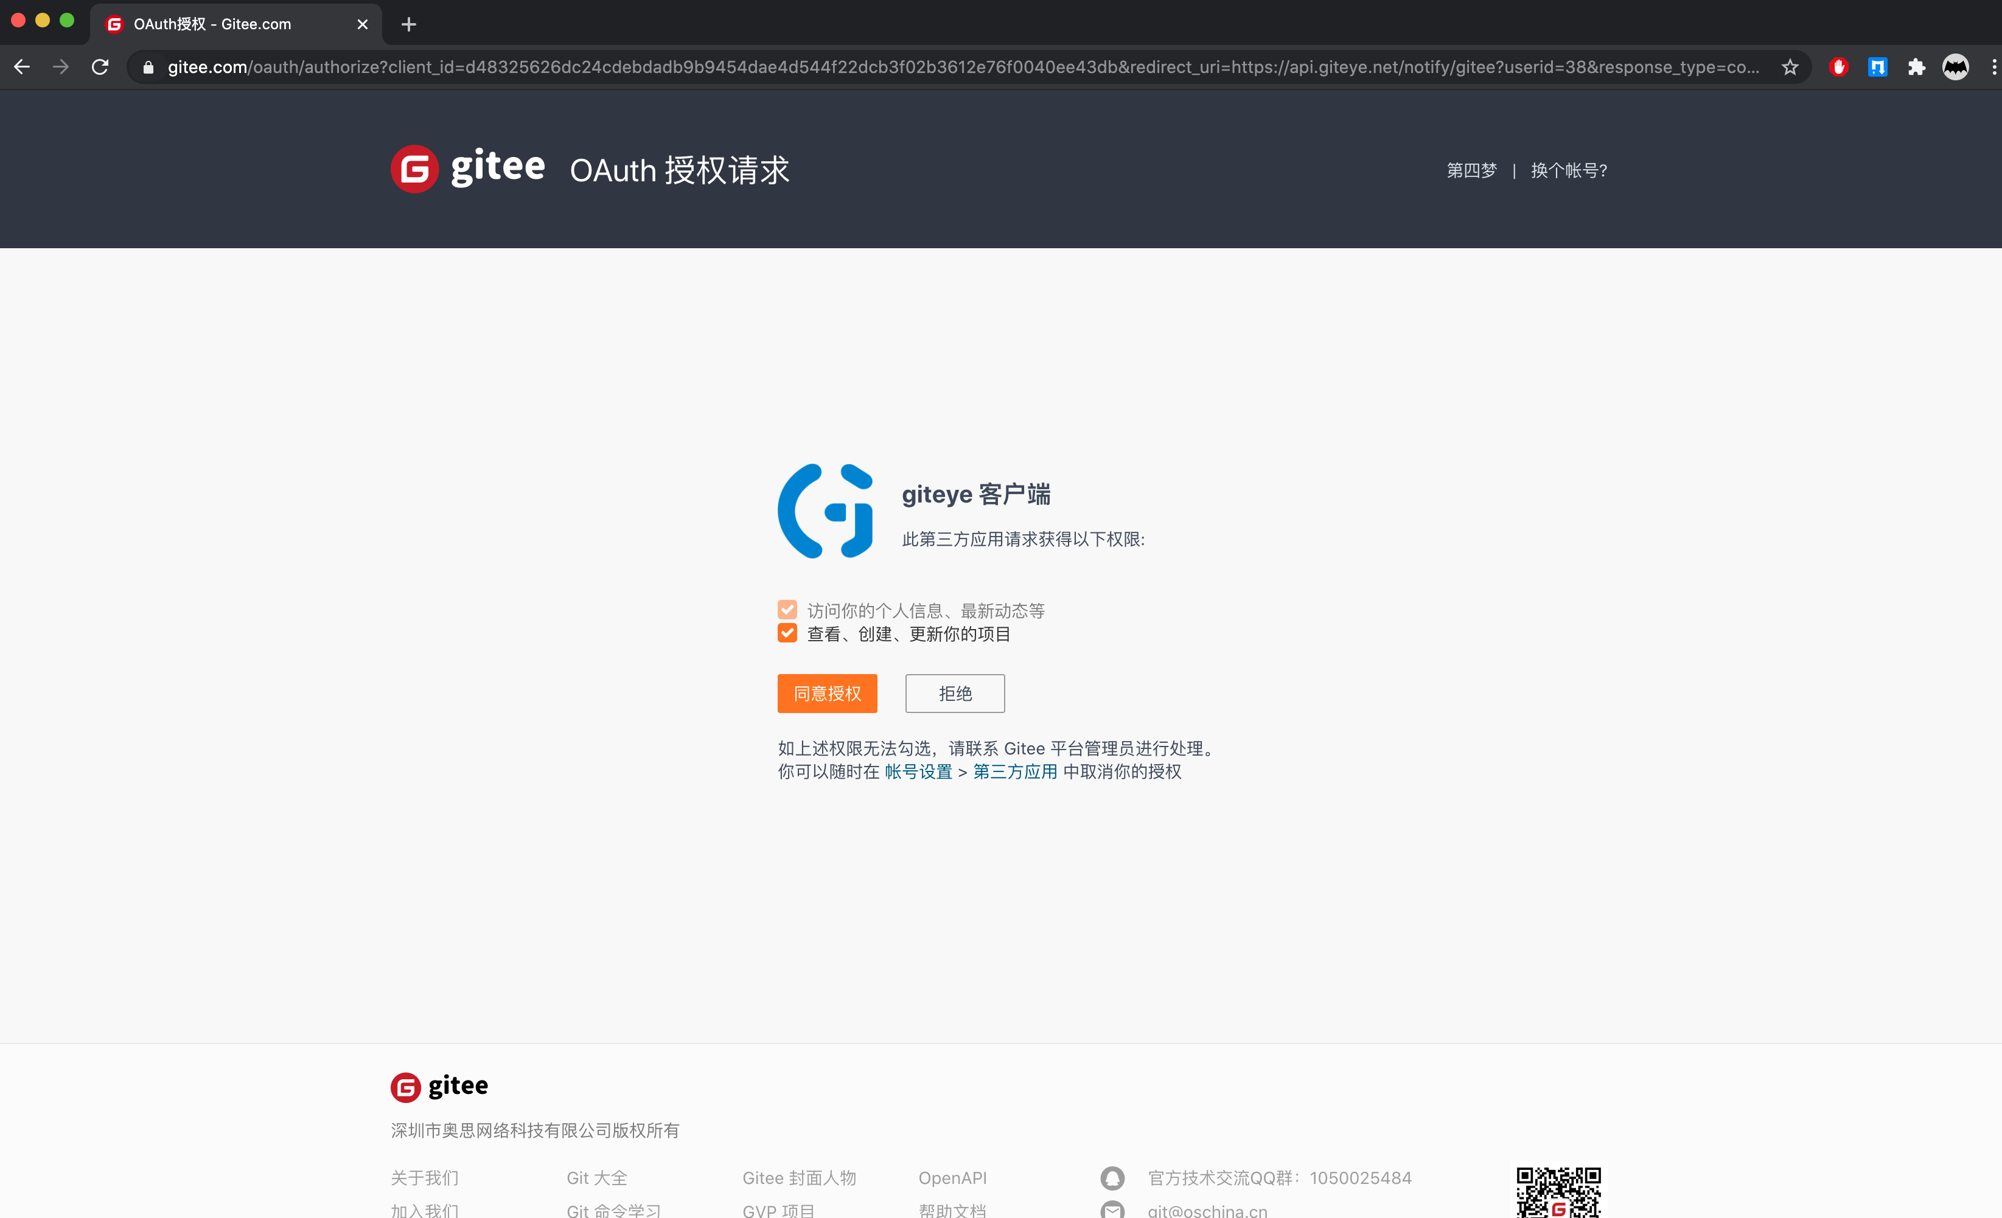Screen dimensions: 2002x1218
Task: Click the email envelope icon in footer
Action: [1112, 1210]
